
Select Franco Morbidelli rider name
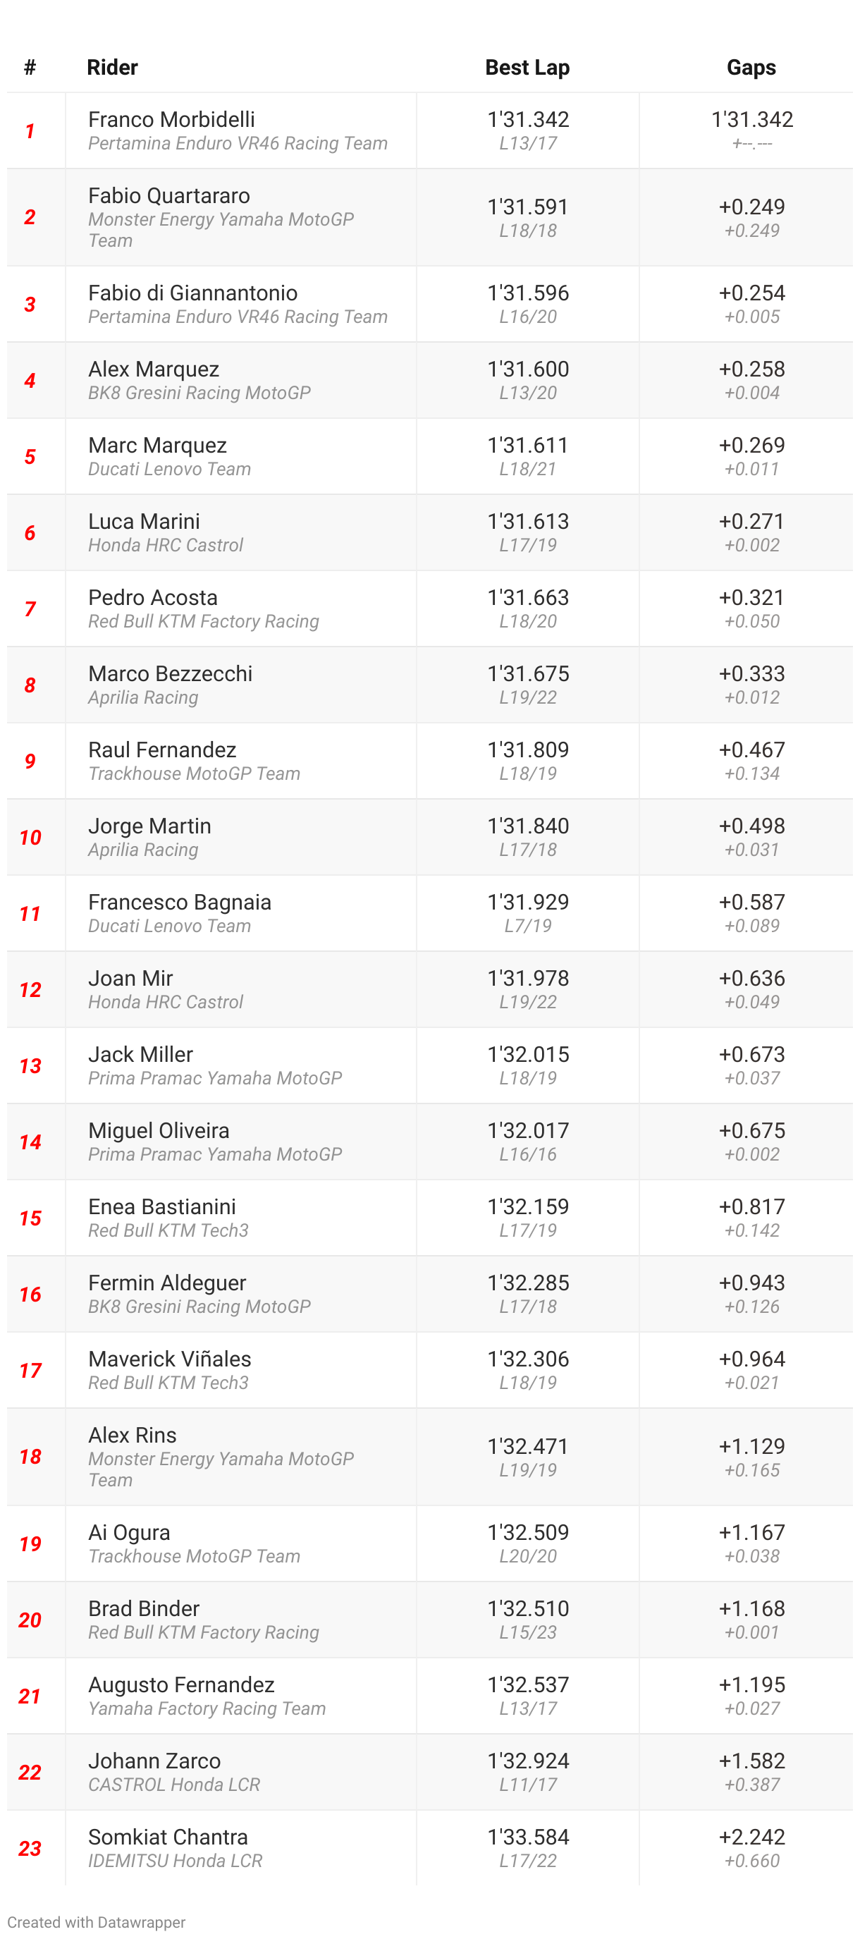click(171, 120)
